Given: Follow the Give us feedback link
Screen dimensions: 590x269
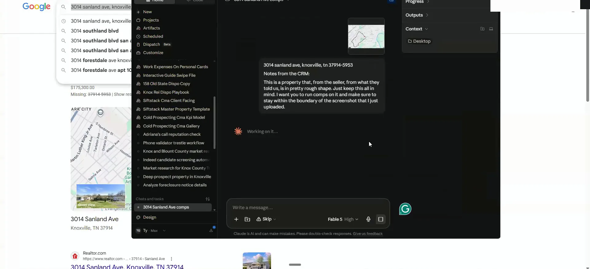Looking at the screenshot, I should pyautogui.click(x=368, y=234).
